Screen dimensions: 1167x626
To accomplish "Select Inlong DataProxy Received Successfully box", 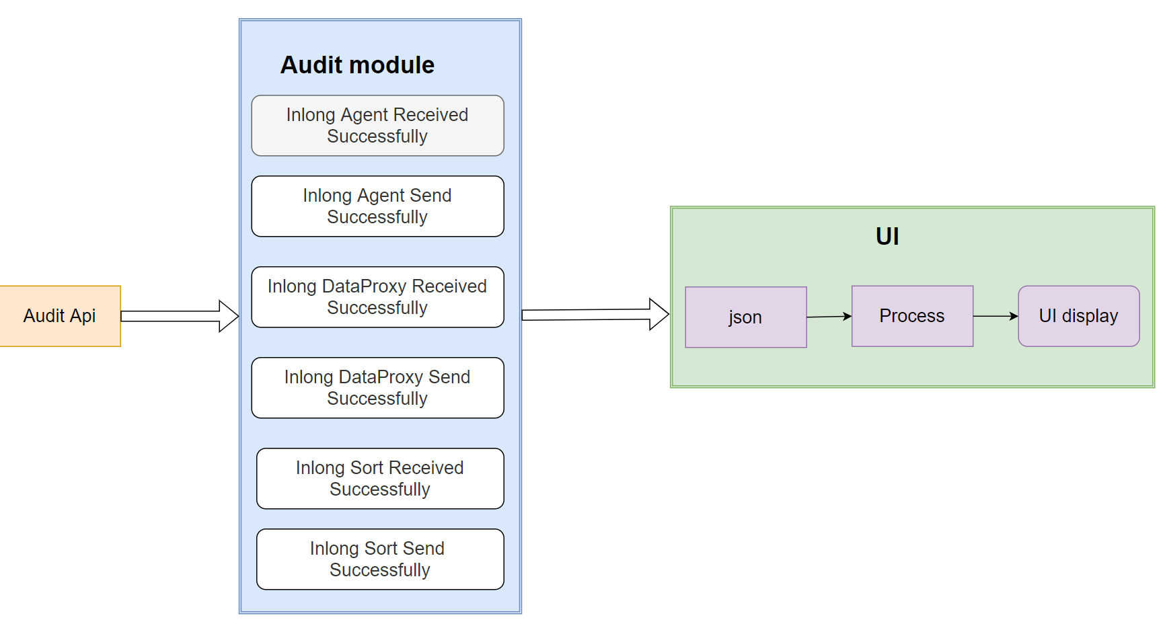I will [377, 297].
